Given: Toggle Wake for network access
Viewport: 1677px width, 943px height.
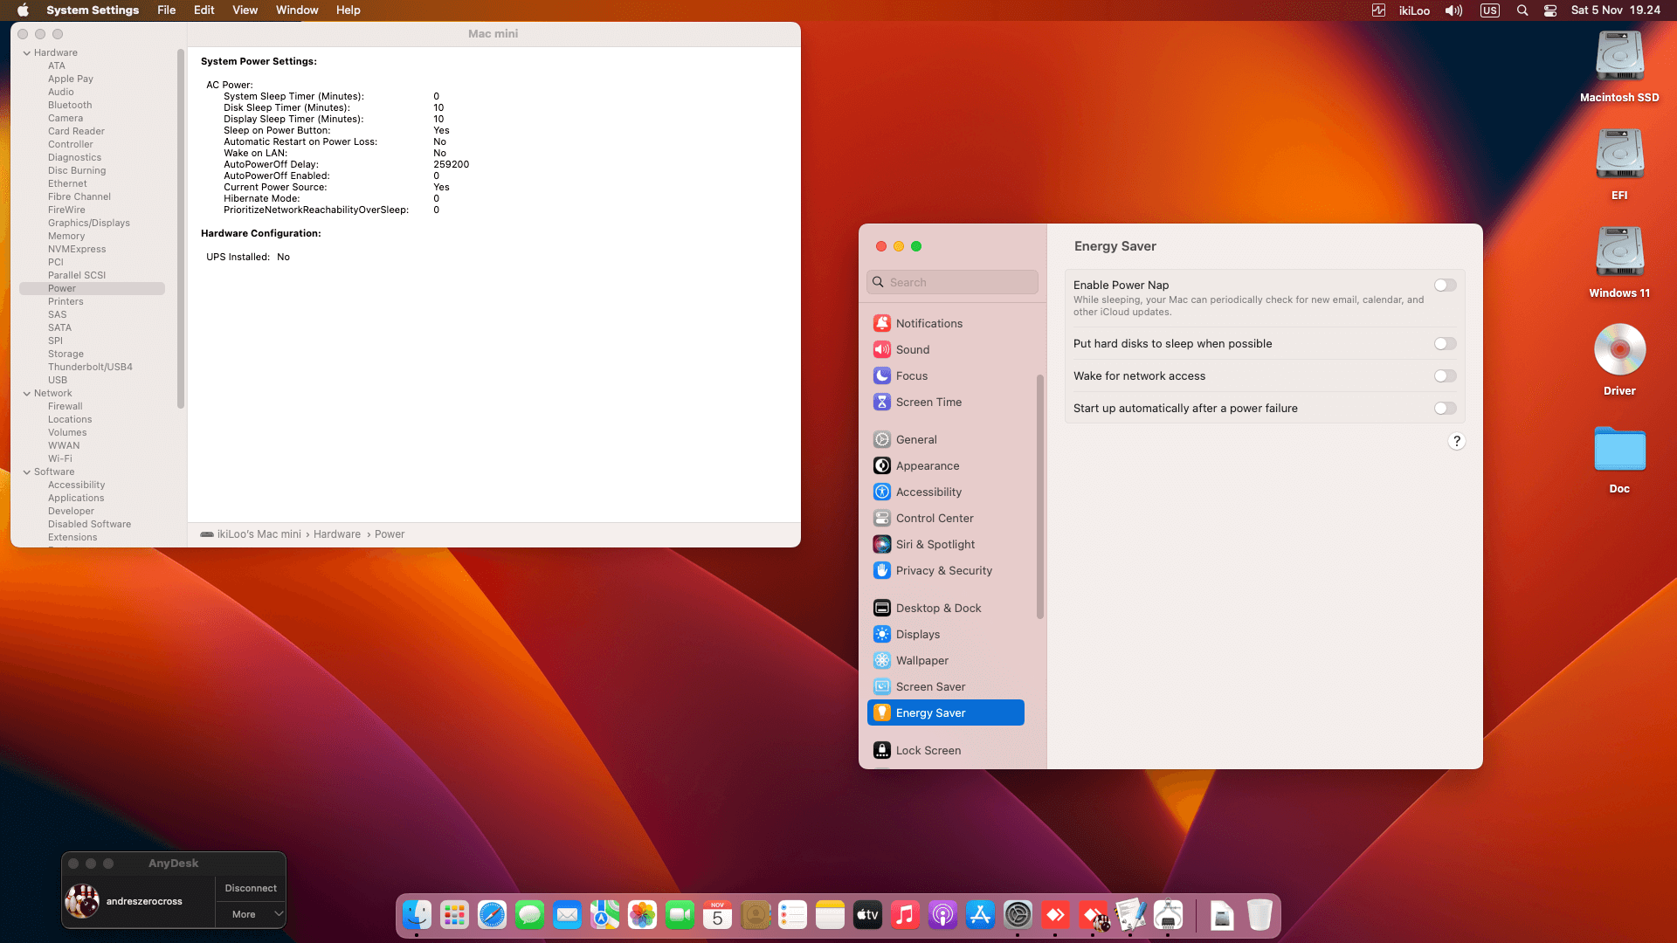Looking at the screenshot, I should pos(1445,376).
